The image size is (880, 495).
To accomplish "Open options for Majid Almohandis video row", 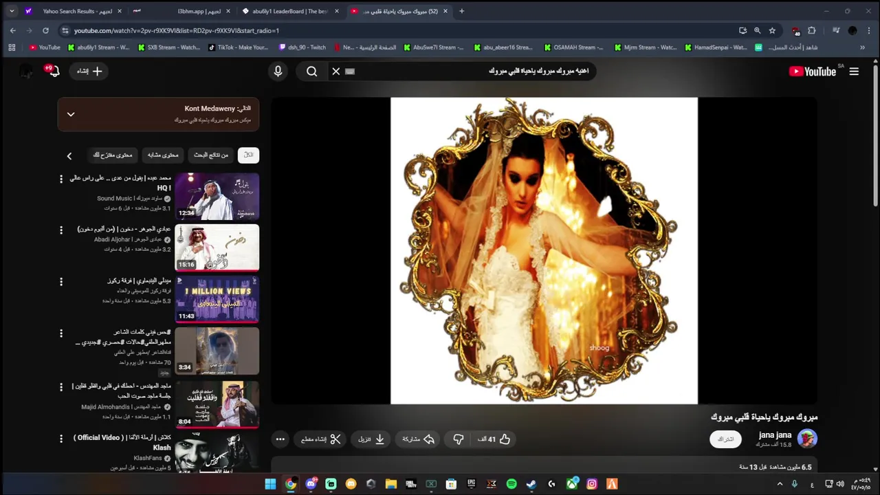I will pos(61,387).
